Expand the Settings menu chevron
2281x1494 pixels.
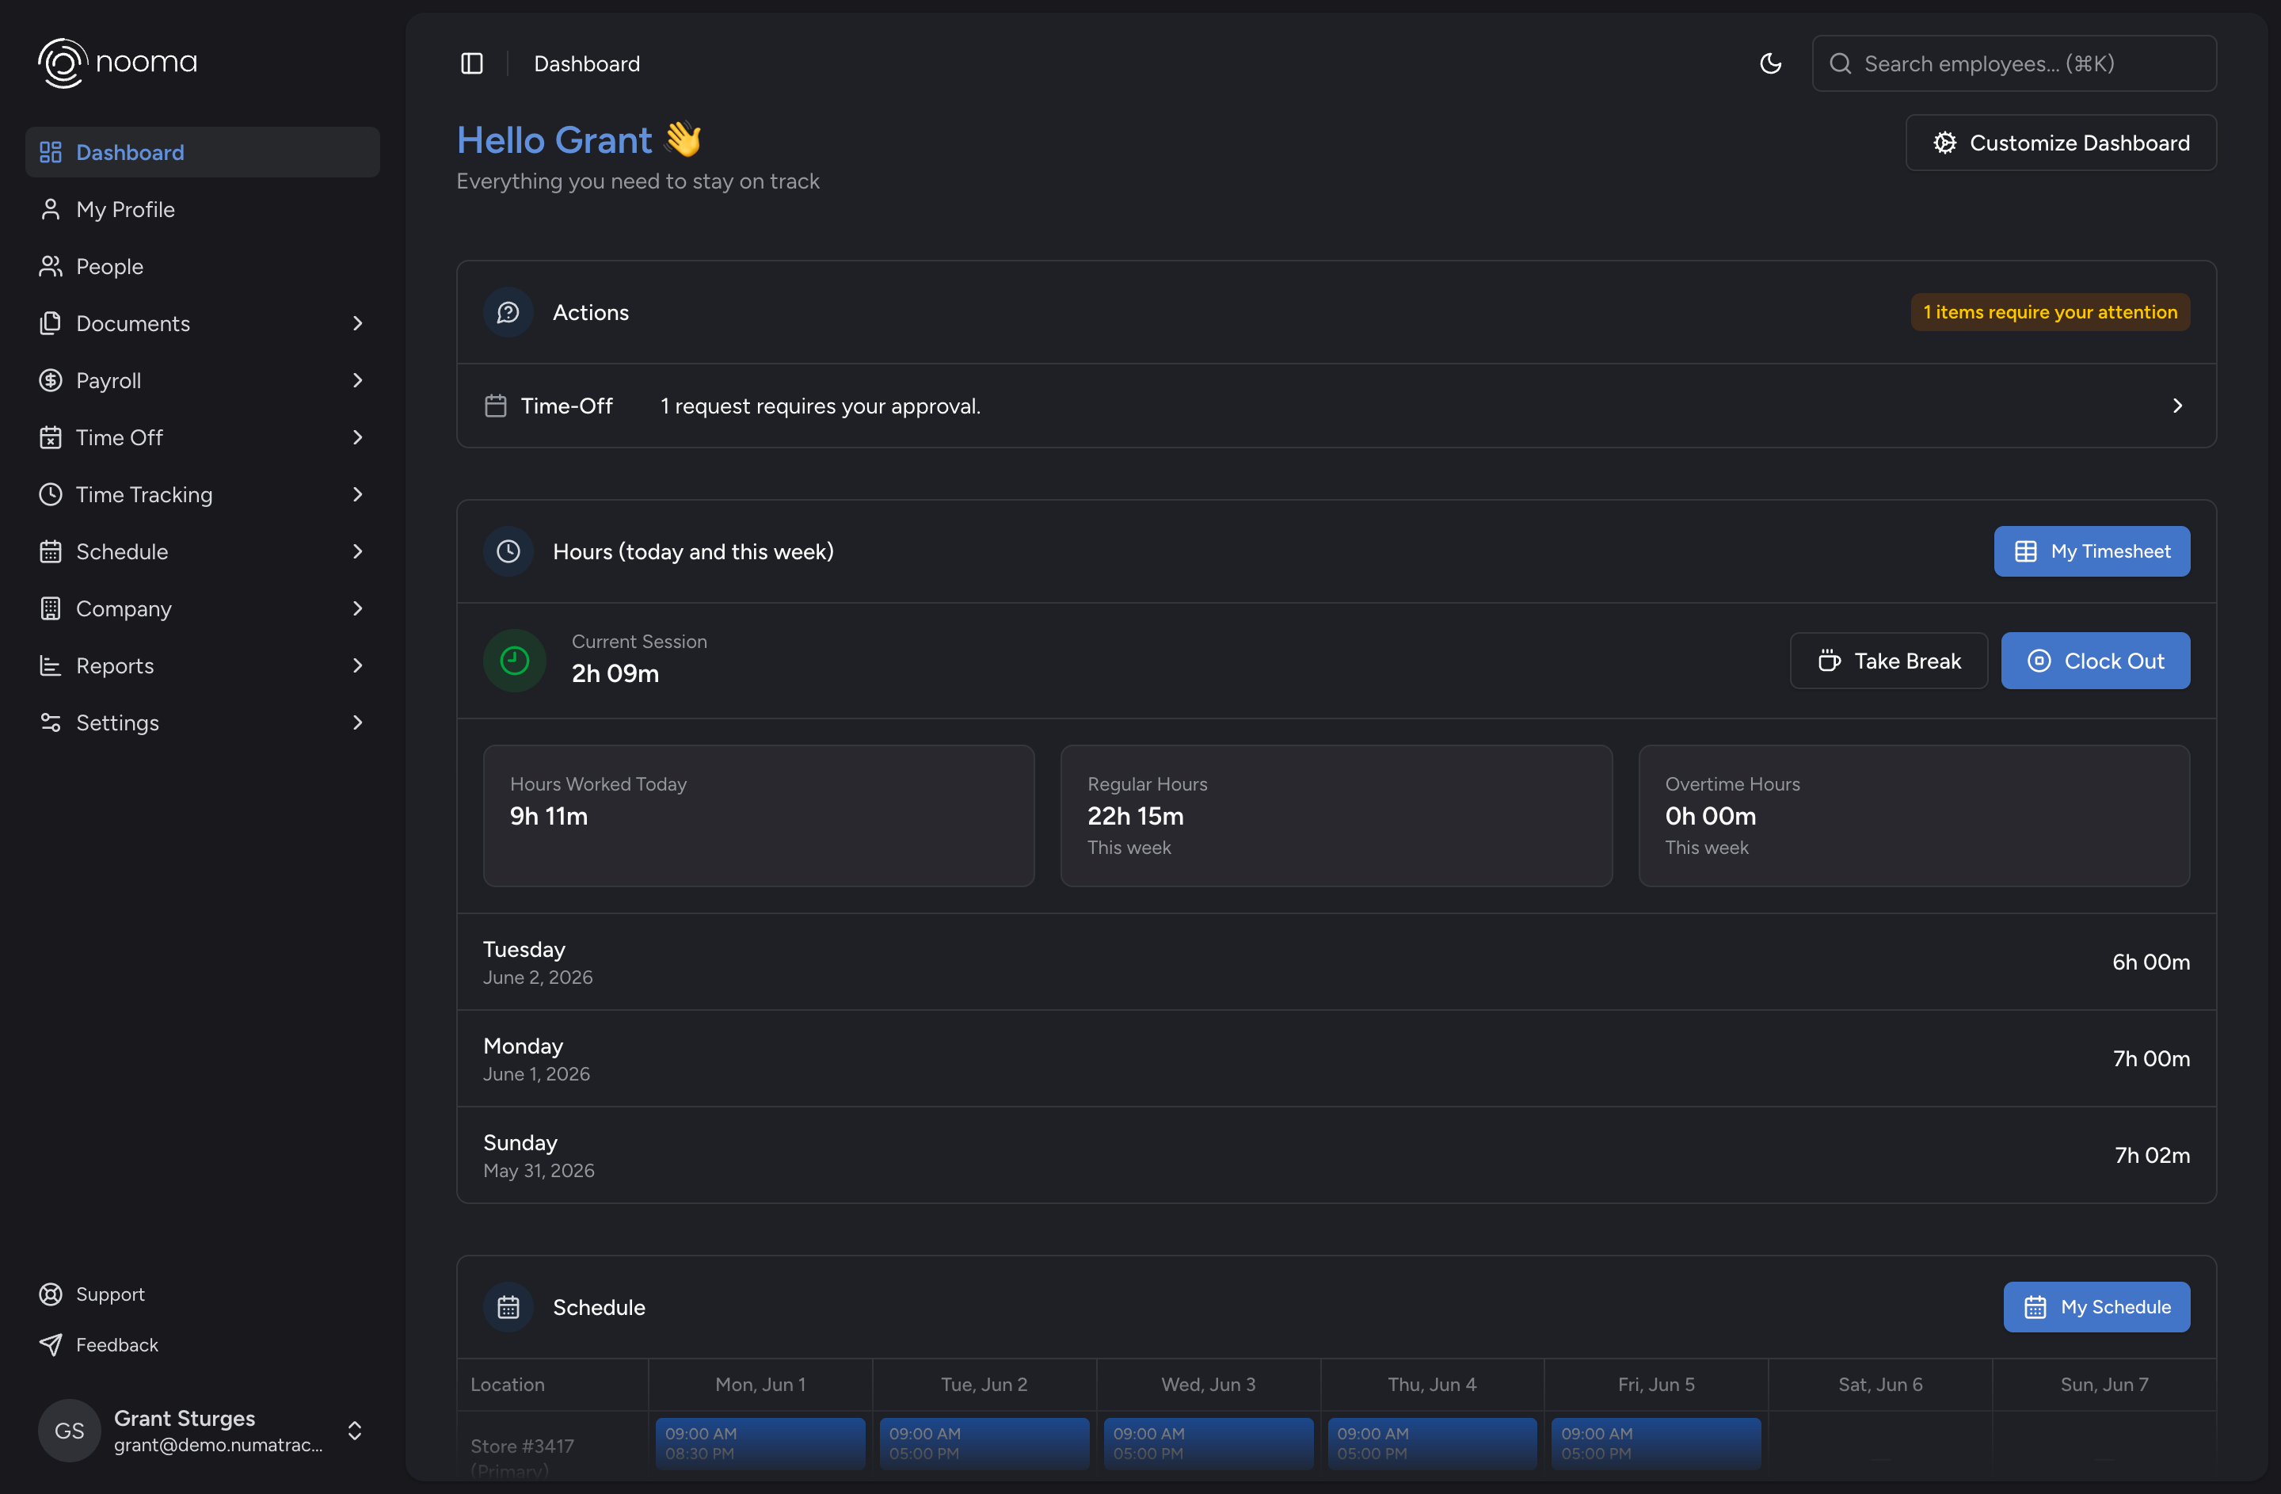357,722
